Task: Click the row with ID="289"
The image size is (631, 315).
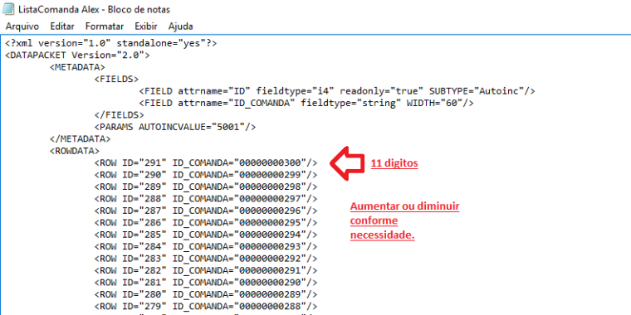Action: coord(206,187)
